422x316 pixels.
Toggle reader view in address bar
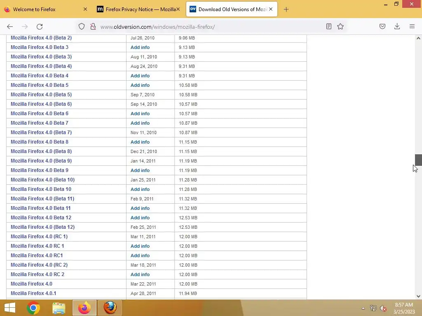point(328,26)
